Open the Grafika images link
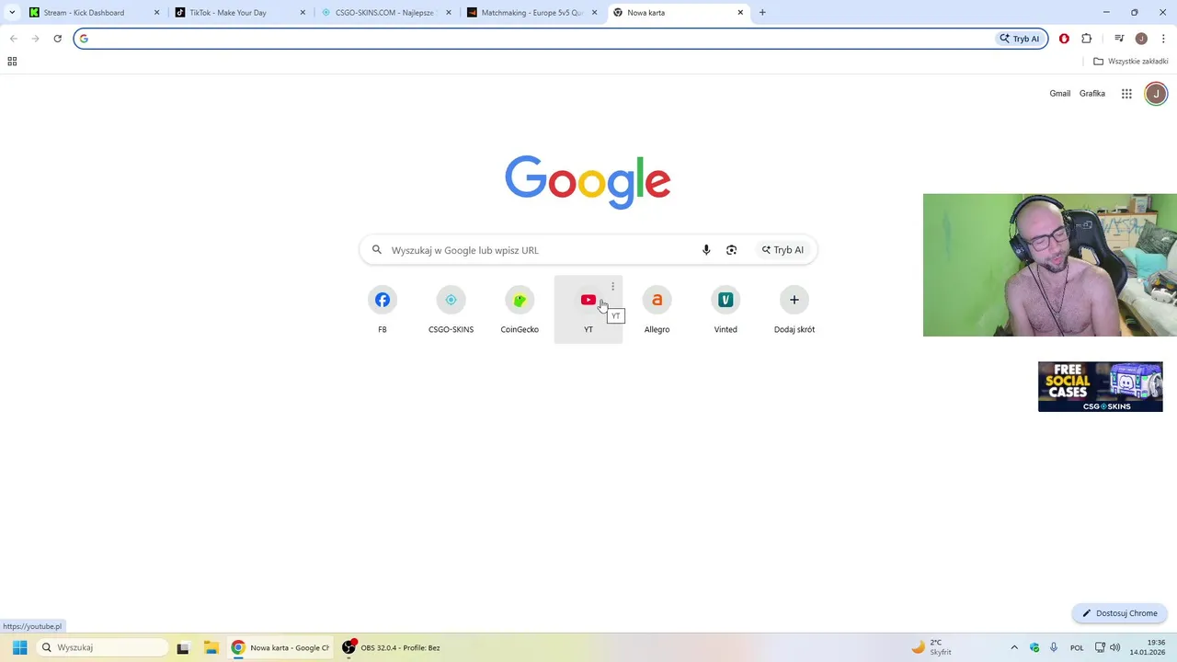The image size is (1177, 662). pos(1092,94)
